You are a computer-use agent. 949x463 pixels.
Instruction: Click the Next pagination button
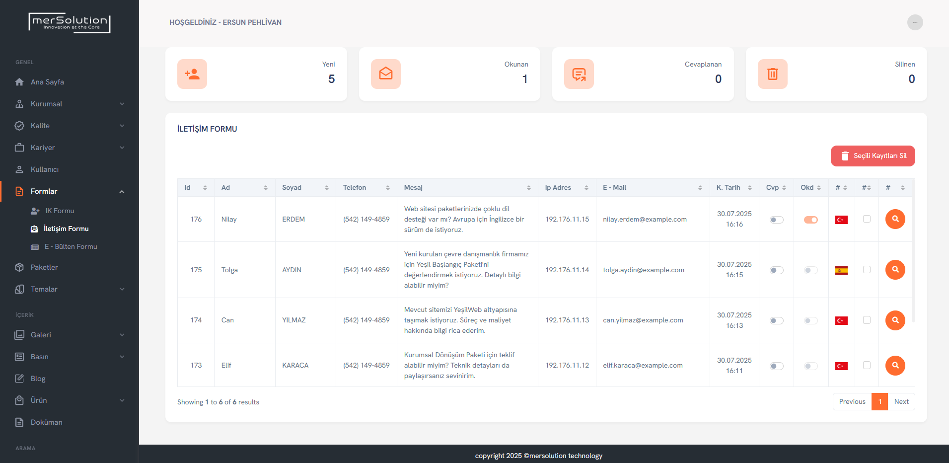pyautogui.click(x=901, y=402)
